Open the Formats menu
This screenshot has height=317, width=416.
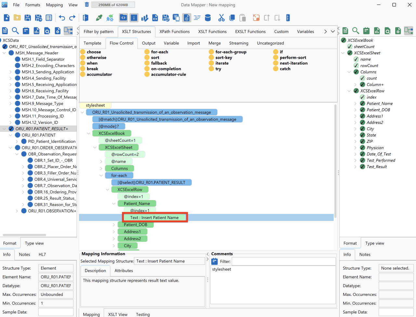pyautogui.click(x=33, y=5)
